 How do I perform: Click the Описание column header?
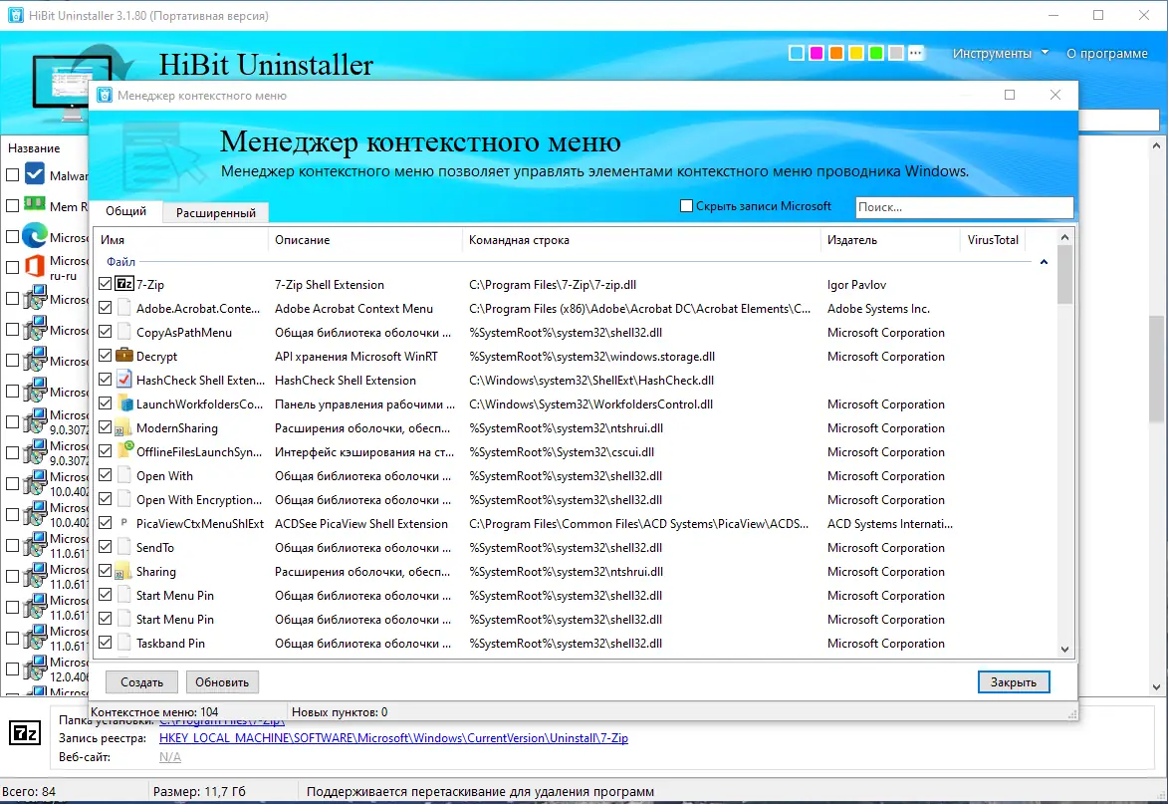364,240
